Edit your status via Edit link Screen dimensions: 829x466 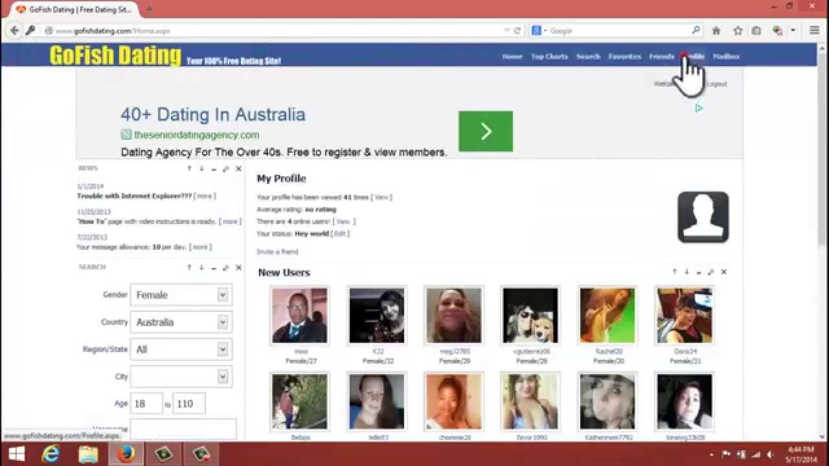[x=340, y=234]
